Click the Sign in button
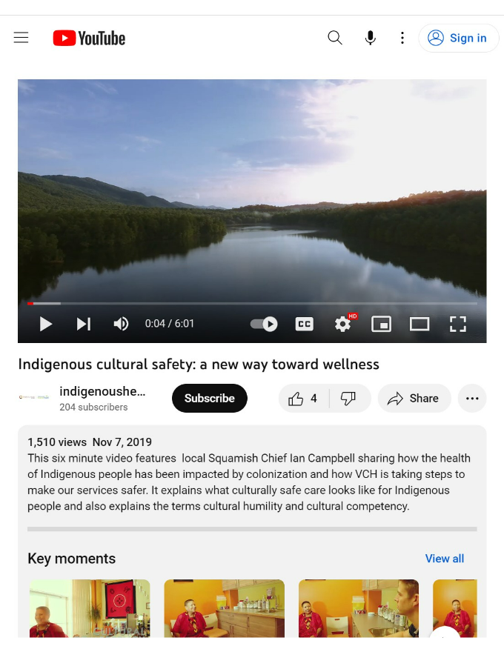This screenshot has height=652, width=504. [x=458, y=38]
